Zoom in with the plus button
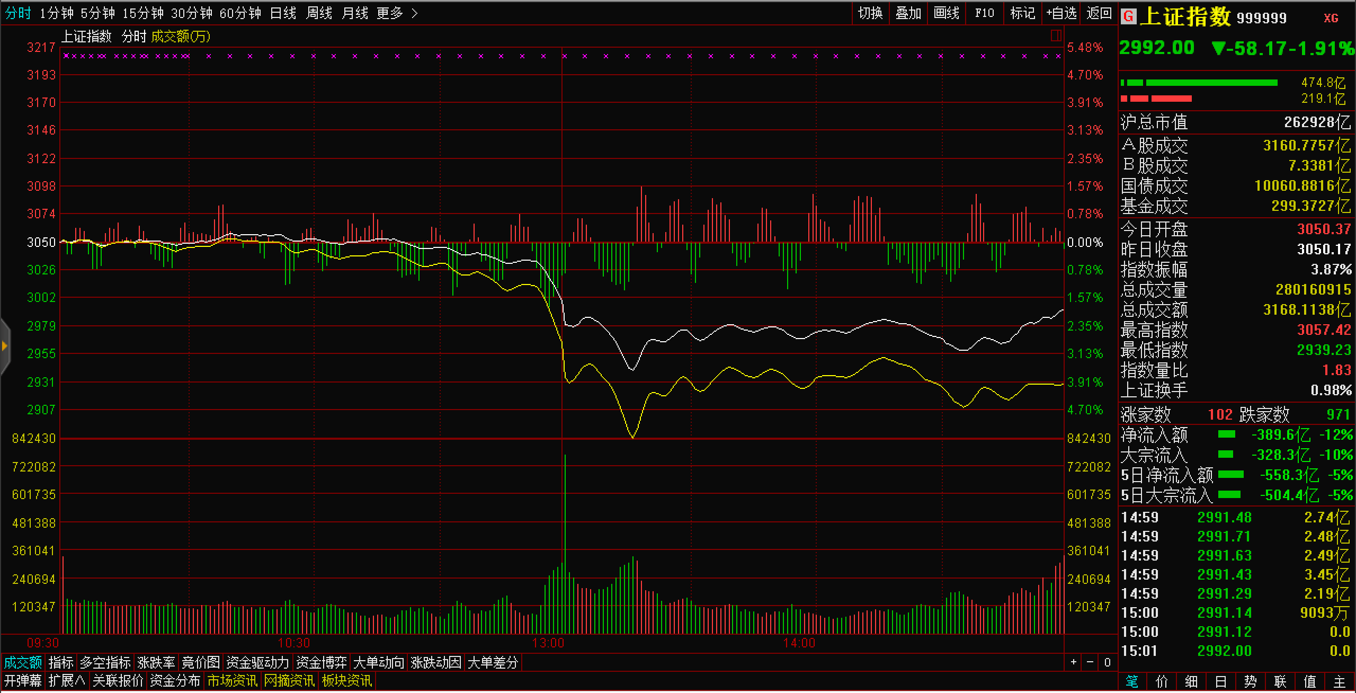The width and height of the screenshot is (1356, 693). pyautogui.click(x=1074, y=662)
